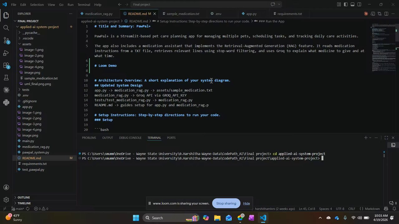The width and height of the screenshot is (399, 224).
Task: Open the Explorer view in activity bar
Action: click(6, 15)
